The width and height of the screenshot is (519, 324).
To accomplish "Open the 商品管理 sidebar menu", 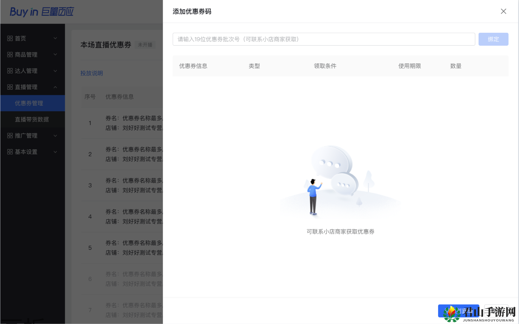I will [x=32, y=54].
